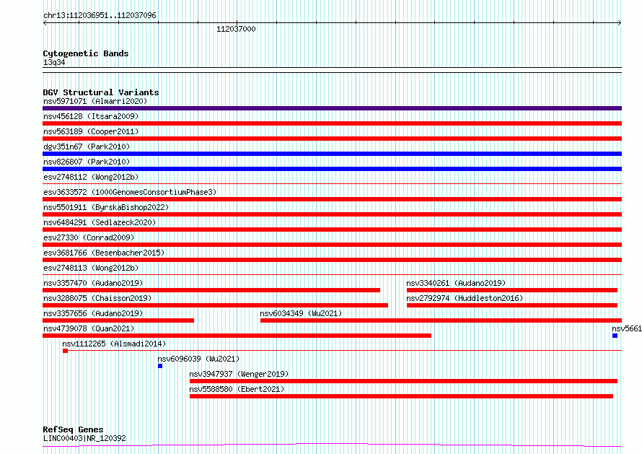The image size is (642, 454).
Task: Open esv3681766 (Besenbacher2015) variant label
Action: coord(104,253)
